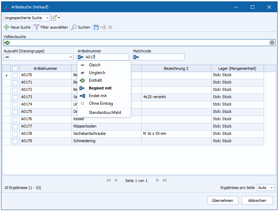Choose 'Enthält' from the operator menu

tap(95, 80)
